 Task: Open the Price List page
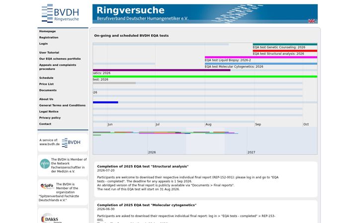(46, 84)
